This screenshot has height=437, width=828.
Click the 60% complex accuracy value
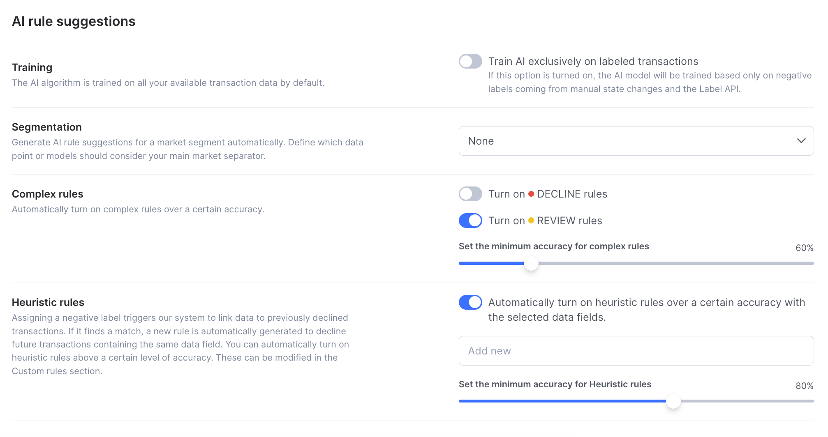804,248
